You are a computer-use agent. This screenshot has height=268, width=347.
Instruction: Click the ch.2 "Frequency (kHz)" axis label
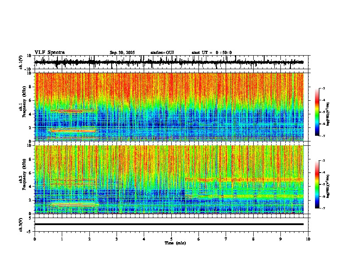[x=24, y=174]
